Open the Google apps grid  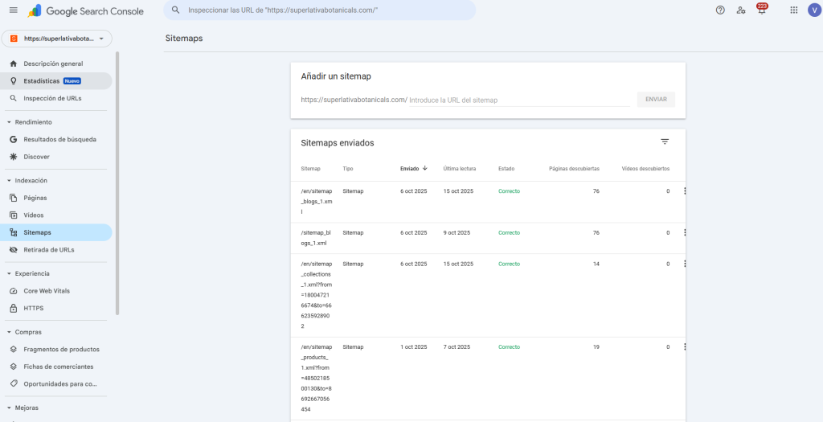tap(793, 10)
